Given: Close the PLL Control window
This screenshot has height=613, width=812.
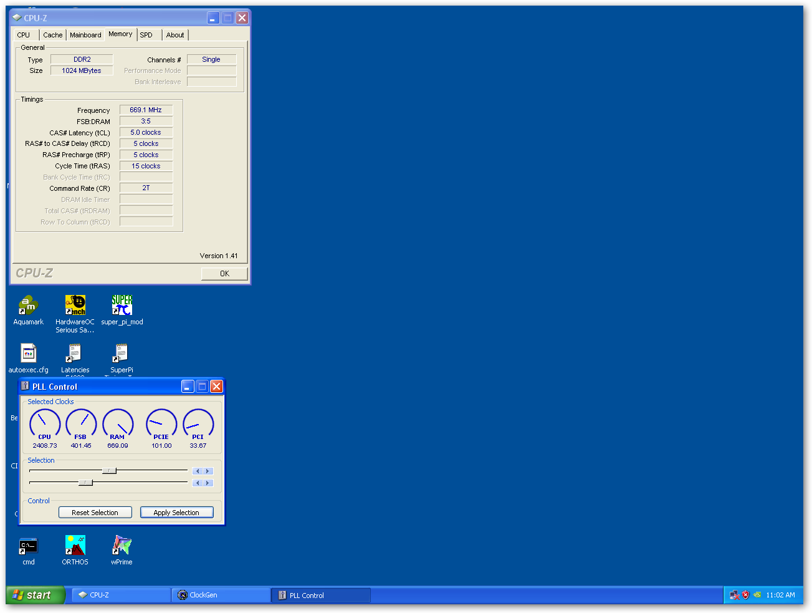Looking at the screenshot, I should (x=216, y=387).
